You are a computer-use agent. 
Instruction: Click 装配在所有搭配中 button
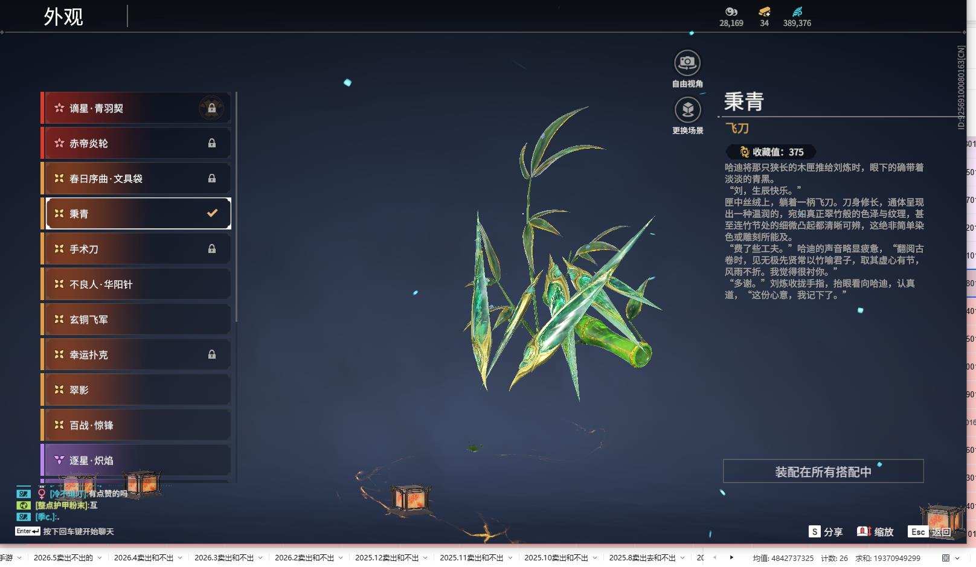click(823, 471)
